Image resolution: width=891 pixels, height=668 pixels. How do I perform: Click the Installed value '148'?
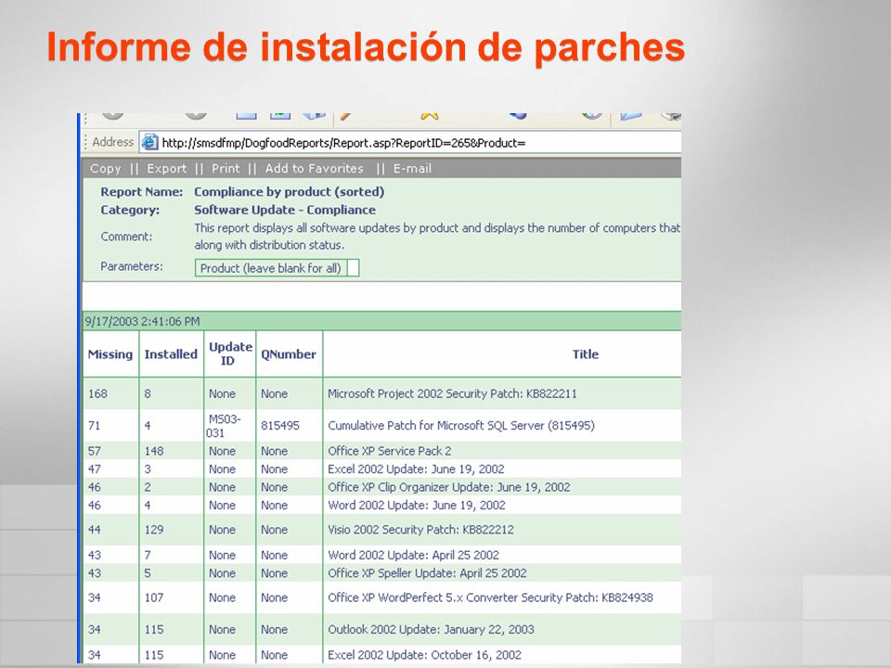point(154,451)
